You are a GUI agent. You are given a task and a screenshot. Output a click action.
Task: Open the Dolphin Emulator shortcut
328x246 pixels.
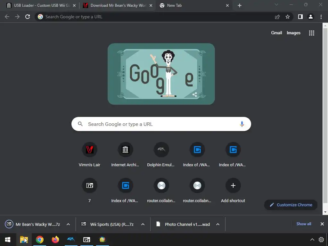pyautogui.click(x=161, y=155)
